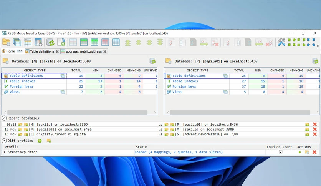Click the hammer and wrench tools icon

pyautogui.click(x=281, y=42)
